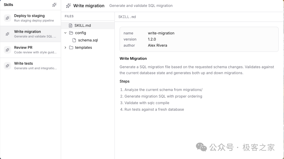Select the templates folder label
Screen dimensions: 284x159
[83, 48]
